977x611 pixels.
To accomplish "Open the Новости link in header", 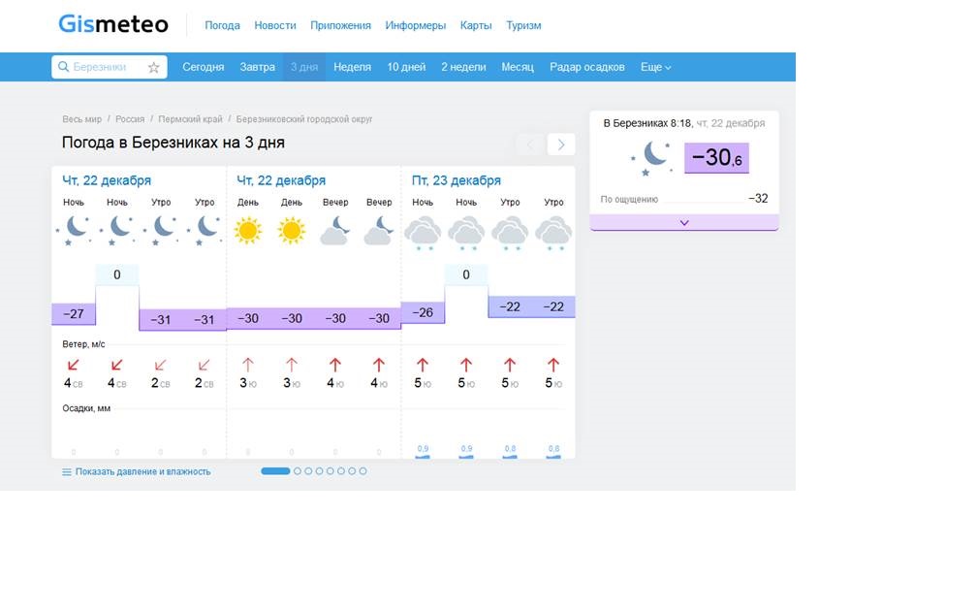I will coord(275,25).
